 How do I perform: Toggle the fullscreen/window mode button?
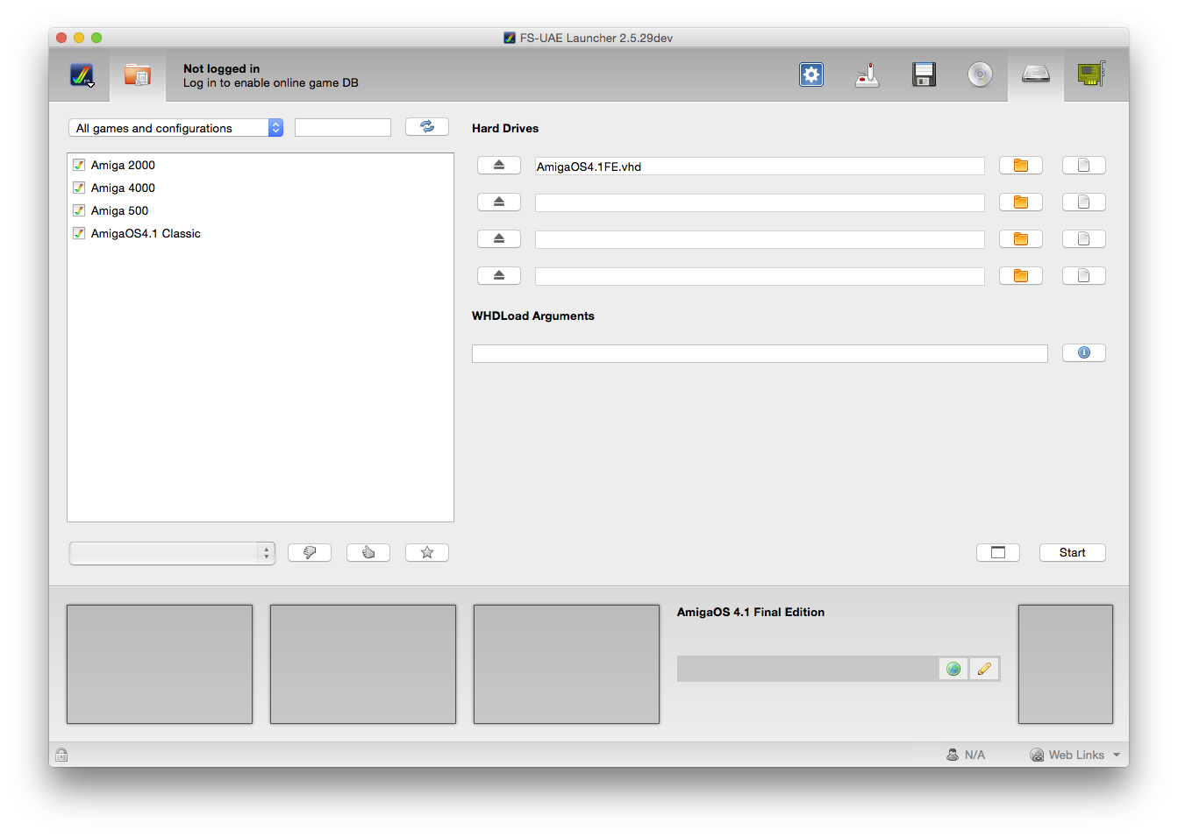coord(998,552)
